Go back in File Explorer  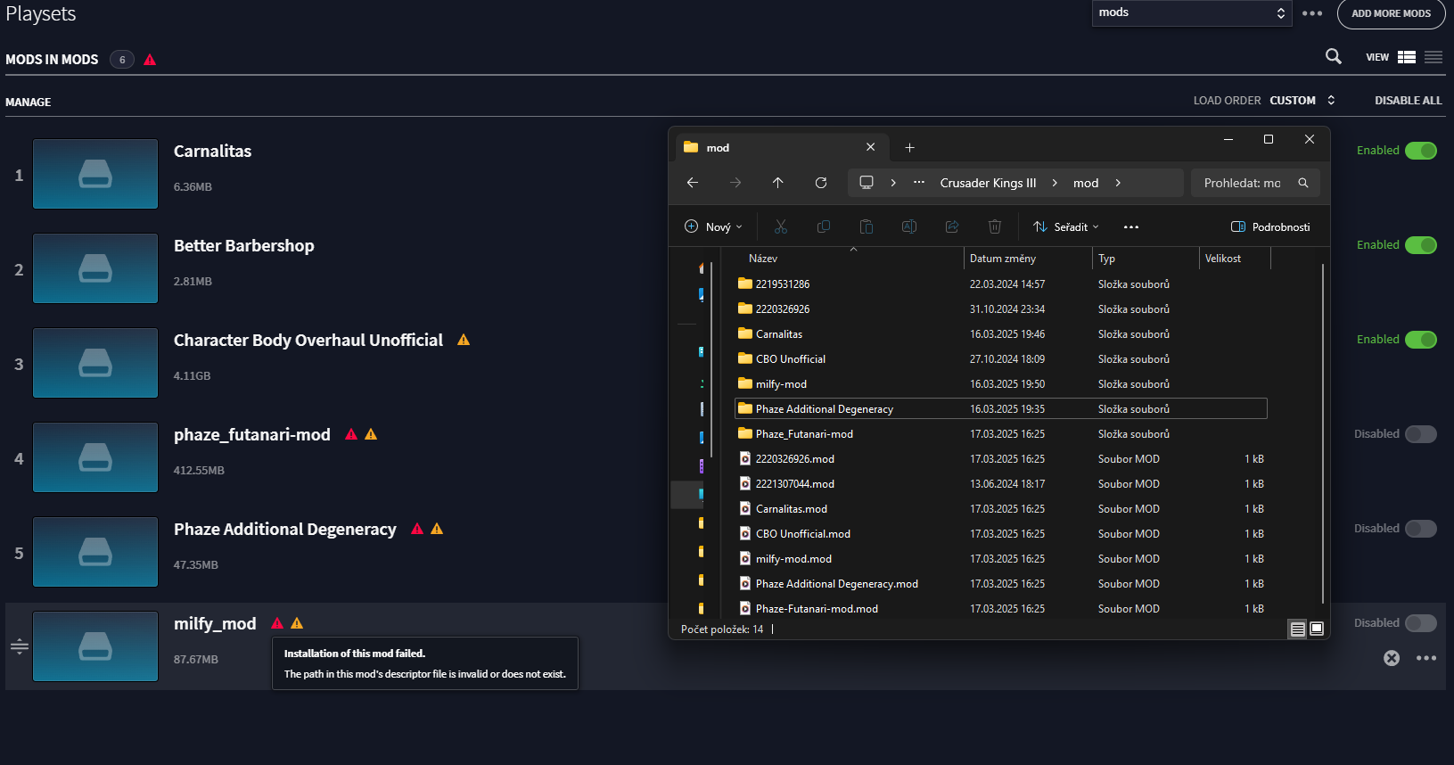(x=693, y=183)
